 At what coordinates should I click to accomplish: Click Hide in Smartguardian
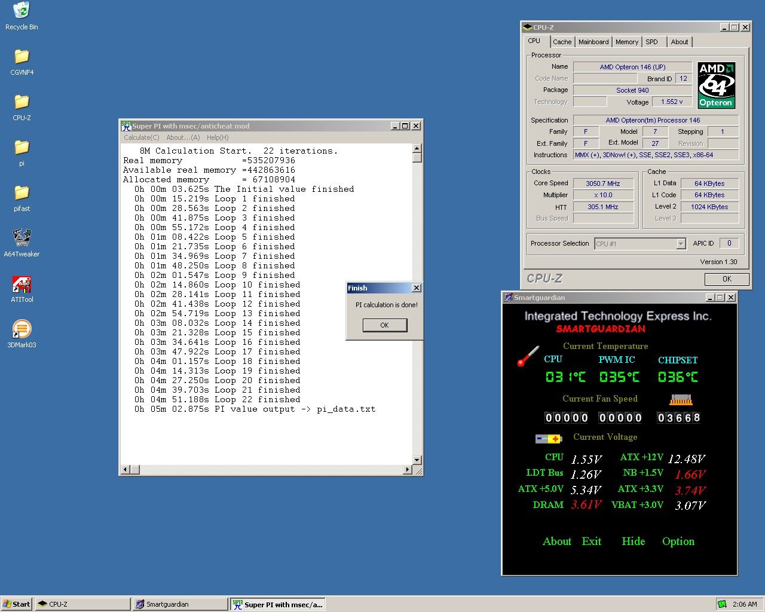[634, 541]
